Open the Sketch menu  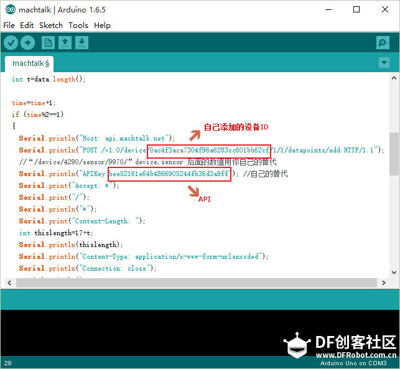coord(51,26)
